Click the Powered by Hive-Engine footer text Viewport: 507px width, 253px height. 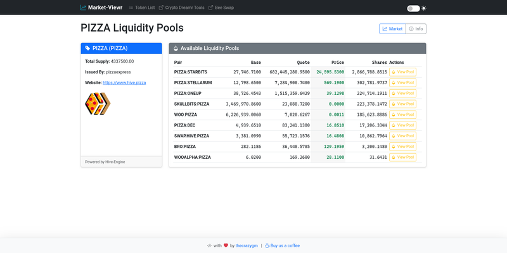click(105, 162)
